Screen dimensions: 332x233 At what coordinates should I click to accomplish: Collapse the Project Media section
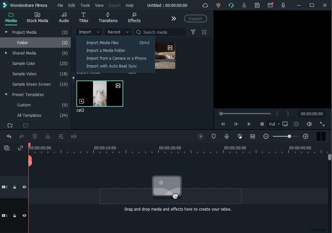tap(6, 32)
